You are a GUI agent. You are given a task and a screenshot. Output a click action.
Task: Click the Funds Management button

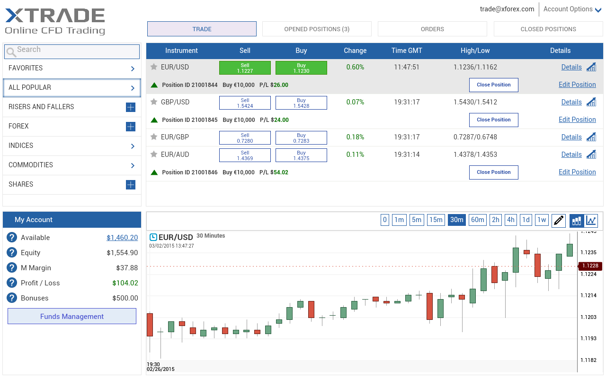coord(72,317)
